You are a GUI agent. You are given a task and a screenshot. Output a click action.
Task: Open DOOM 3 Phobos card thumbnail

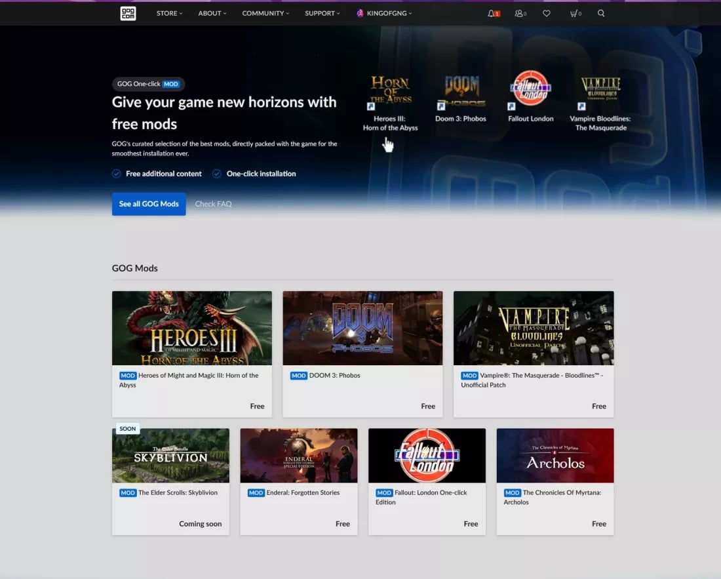(363, 329)
